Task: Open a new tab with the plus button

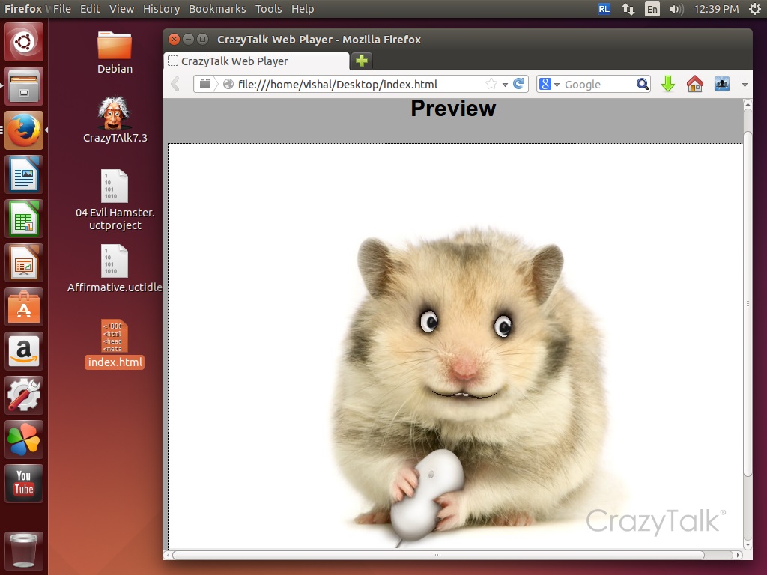Action: point(362,61)
